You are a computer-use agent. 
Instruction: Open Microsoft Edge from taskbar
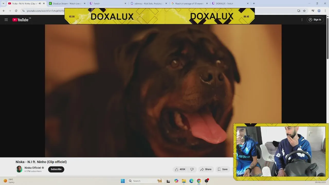coord(191,181)
